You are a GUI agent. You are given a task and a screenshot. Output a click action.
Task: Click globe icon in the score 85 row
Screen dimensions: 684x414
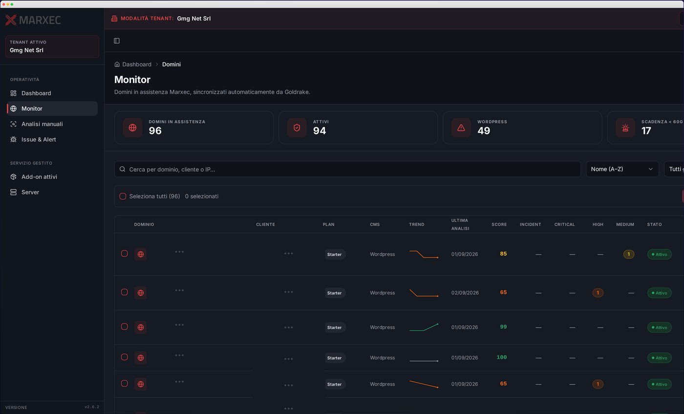pyautogui.click(x=141, y=254)
